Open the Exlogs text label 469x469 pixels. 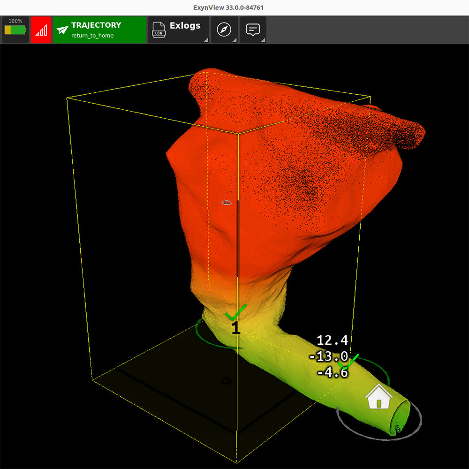185,25
